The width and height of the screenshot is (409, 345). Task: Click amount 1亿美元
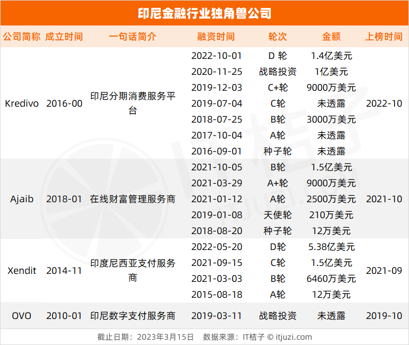331,72
